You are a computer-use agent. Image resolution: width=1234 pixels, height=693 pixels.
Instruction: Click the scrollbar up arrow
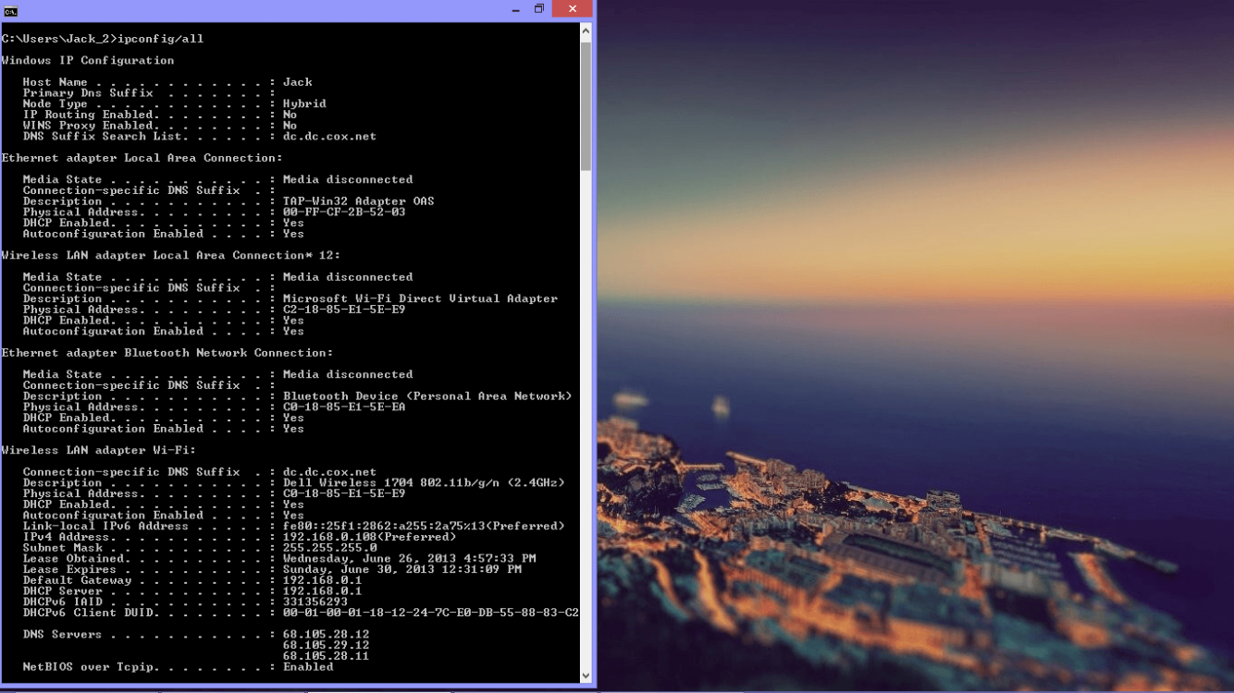pyautogui.click(x=585, y=29)
